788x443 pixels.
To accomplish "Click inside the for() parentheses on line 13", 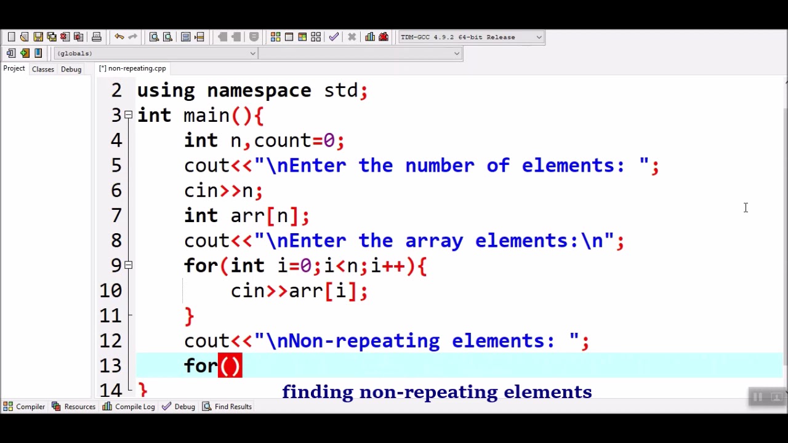I will (x=231, y=366).
